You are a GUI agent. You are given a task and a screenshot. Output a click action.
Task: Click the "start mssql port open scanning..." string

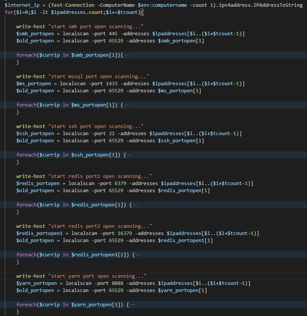(x=98, y=77)
